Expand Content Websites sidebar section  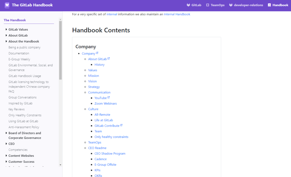point(6,155)
